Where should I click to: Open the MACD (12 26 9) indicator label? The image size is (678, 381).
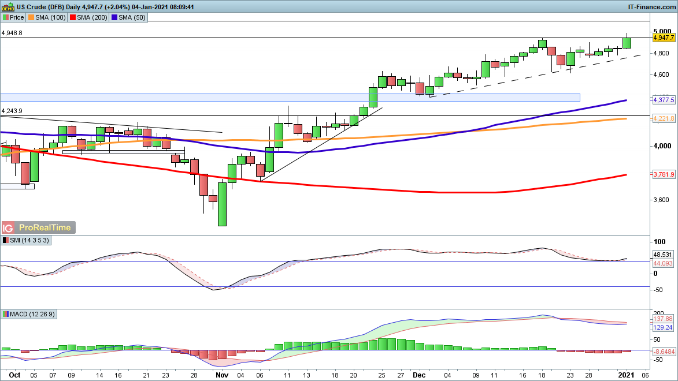[x=32, y=314]
